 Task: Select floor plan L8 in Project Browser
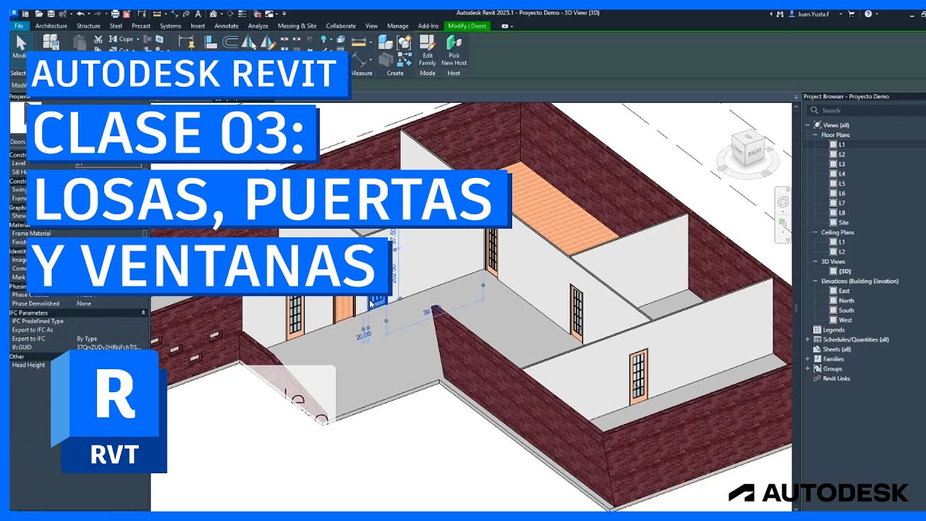pos(842,213)
